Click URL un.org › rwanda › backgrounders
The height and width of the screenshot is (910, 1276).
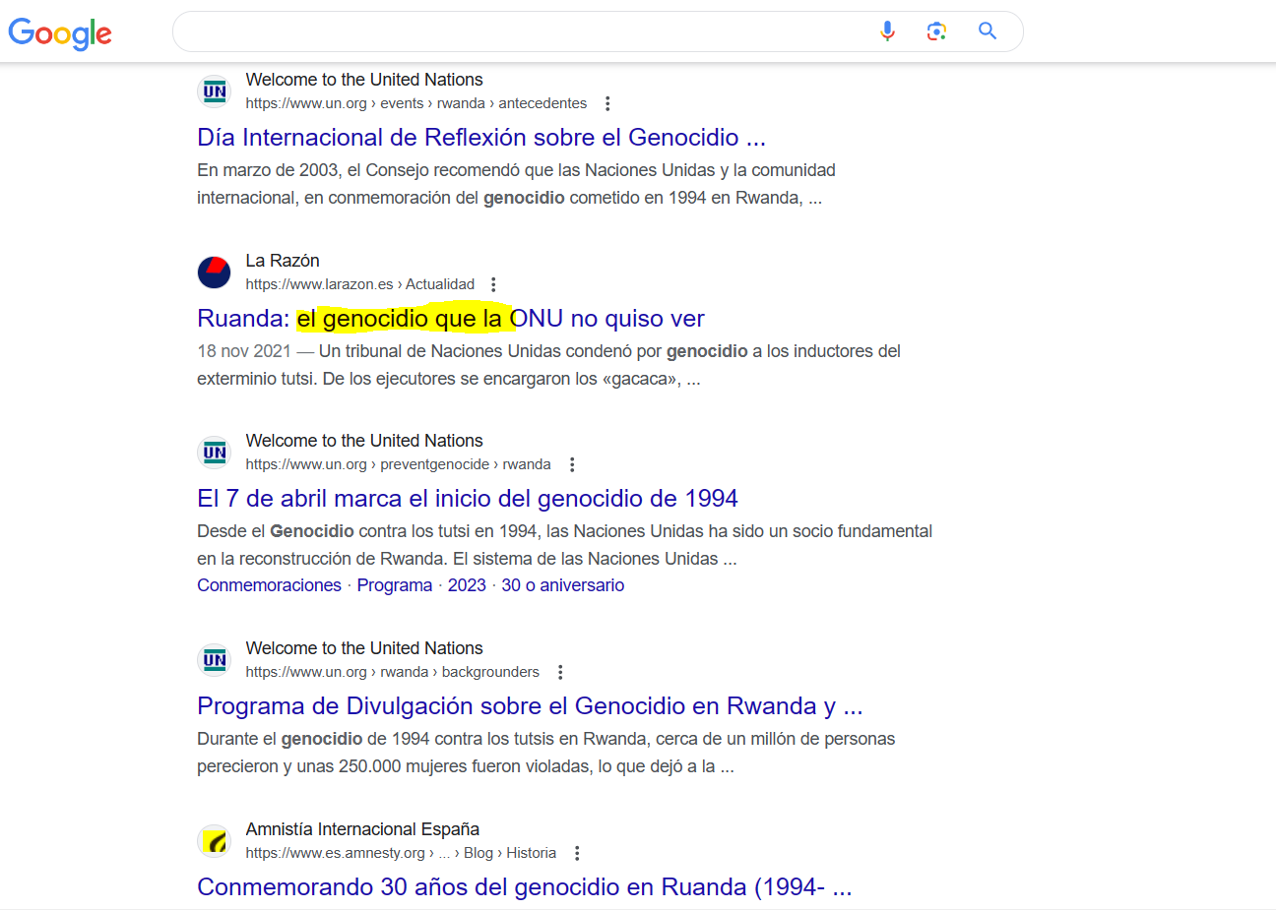393,672
